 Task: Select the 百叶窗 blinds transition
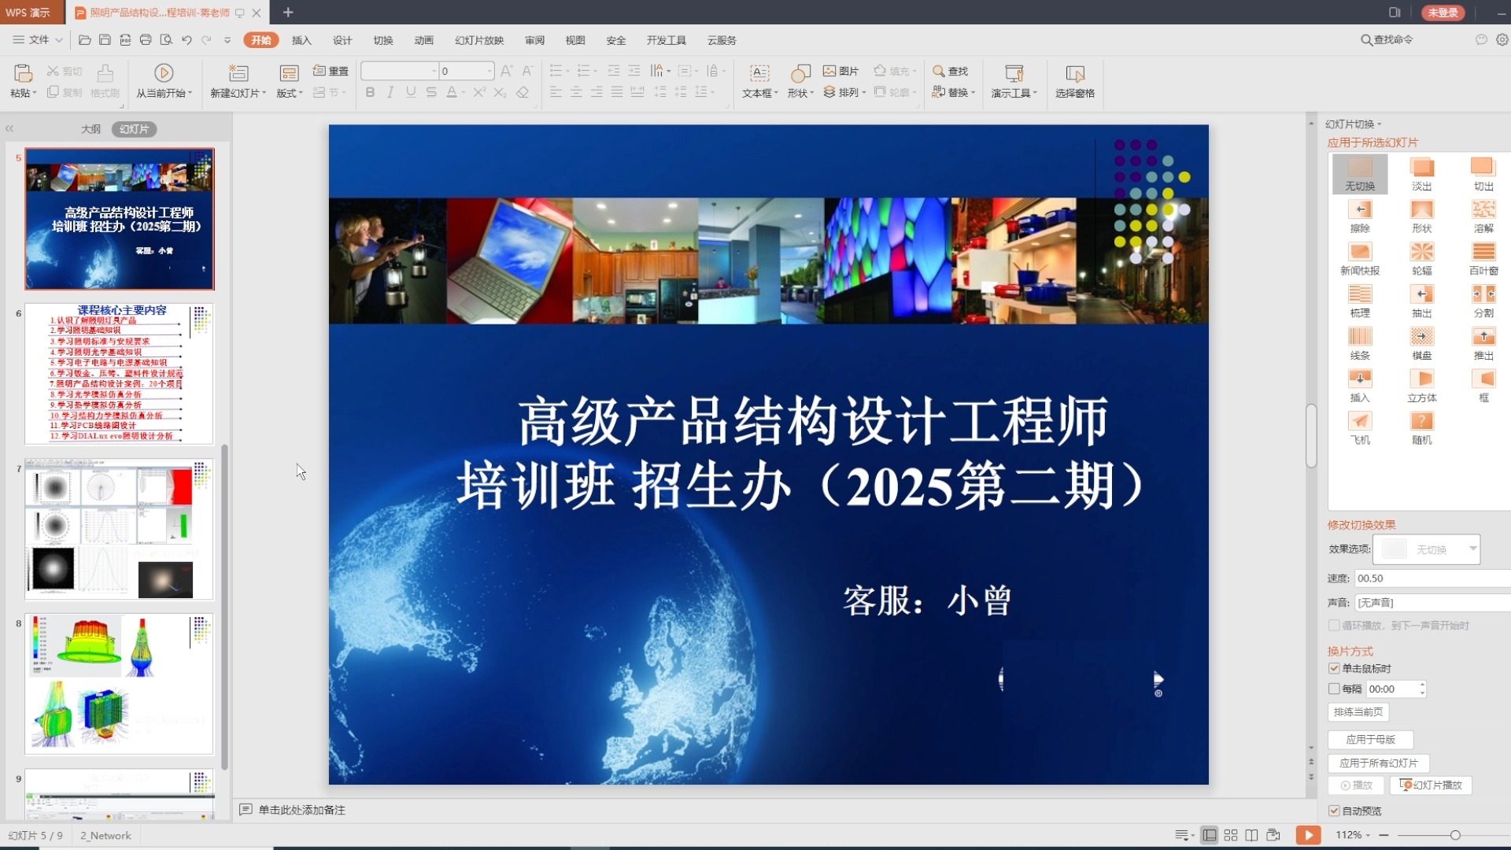coord(1483,259)
